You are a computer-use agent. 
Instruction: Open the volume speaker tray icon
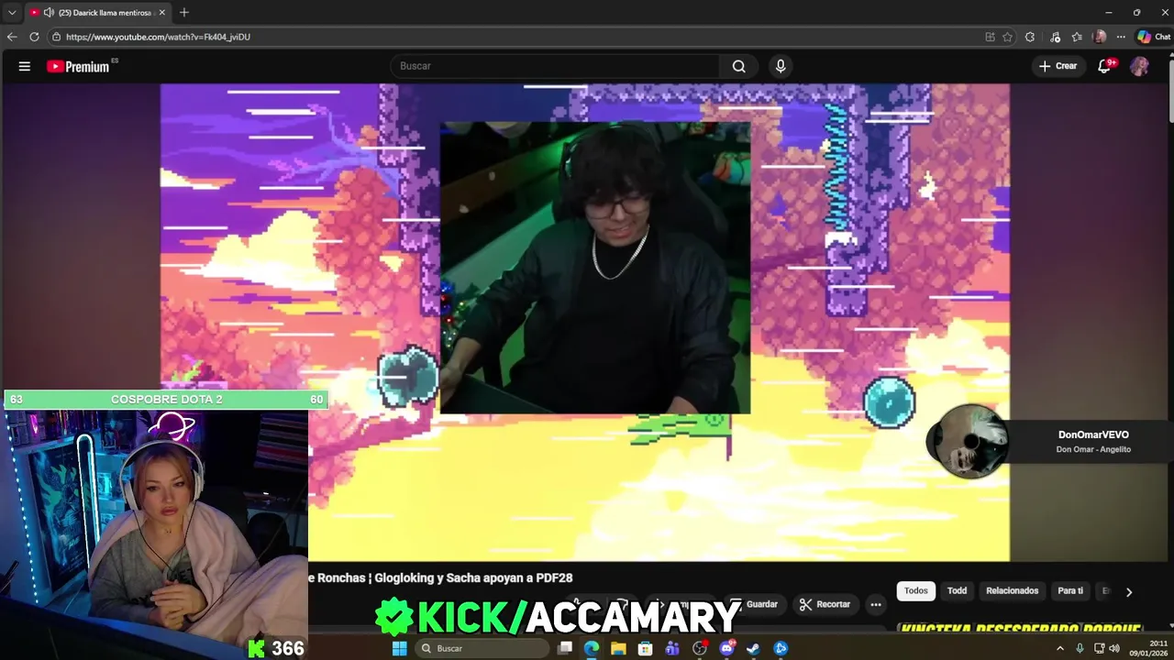pos(1114,648)
